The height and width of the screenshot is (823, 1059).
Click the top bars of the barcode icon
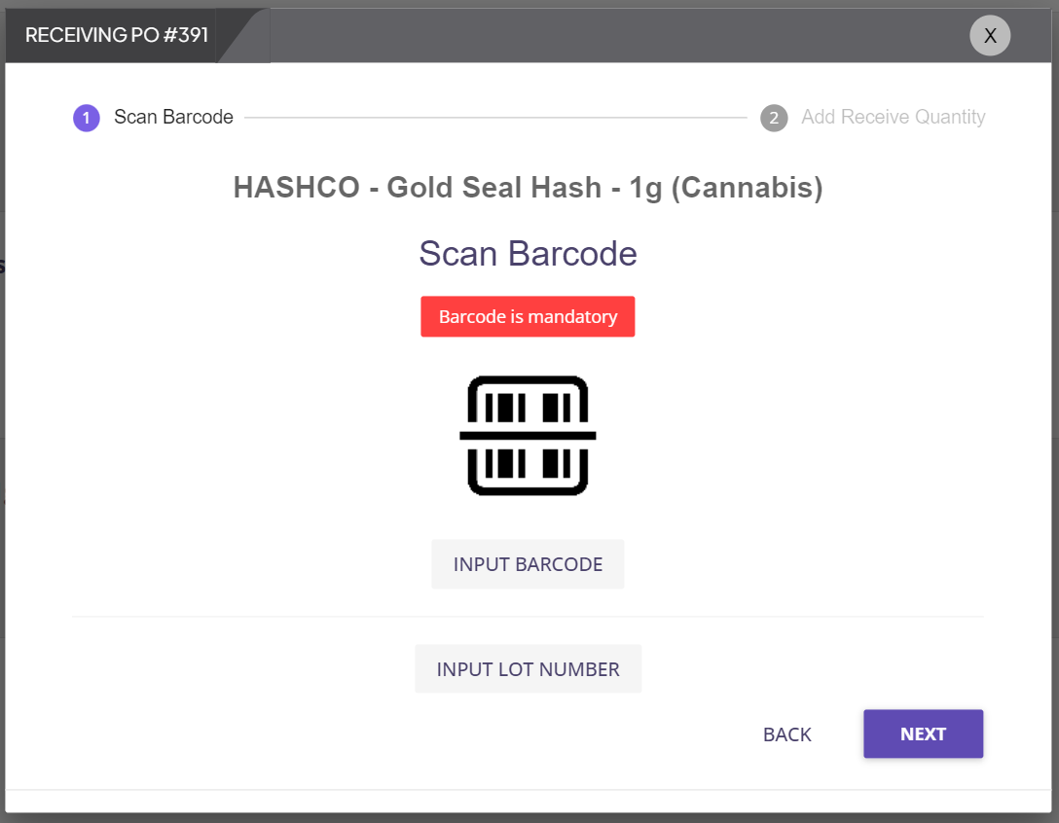[528, 408]
